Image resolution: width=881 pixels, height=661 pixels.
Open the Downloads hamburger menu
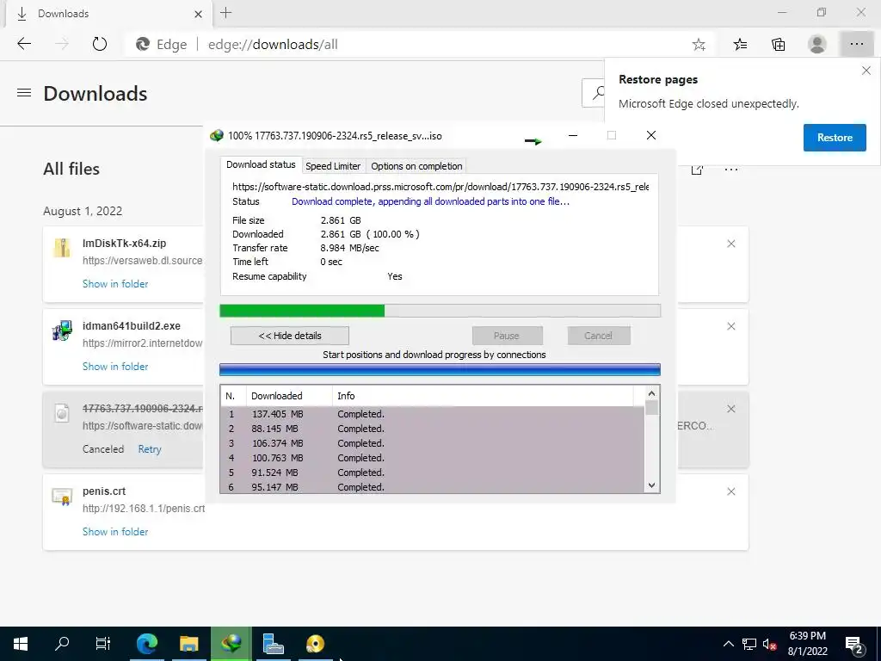[24, 93]
